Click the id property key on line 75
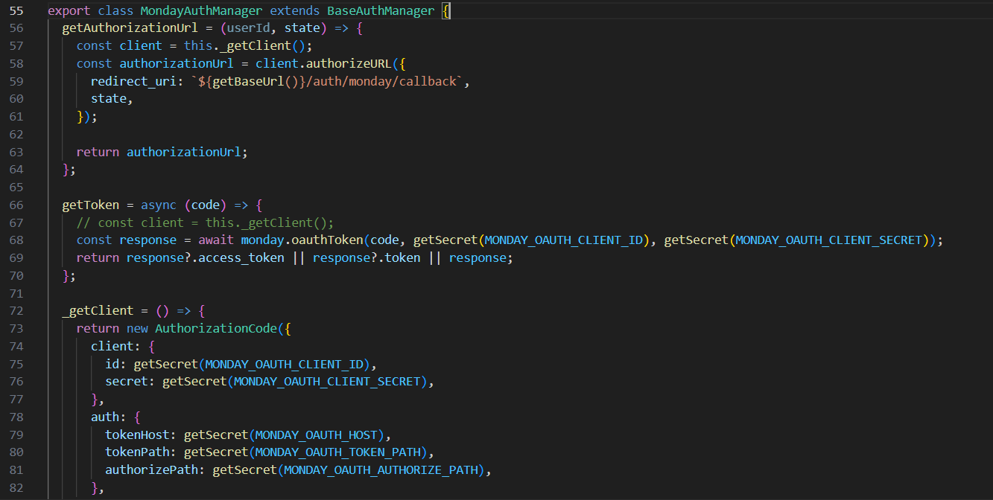Image resolution: width=993 pixels, height=500 pixels. tap(112, 364)
